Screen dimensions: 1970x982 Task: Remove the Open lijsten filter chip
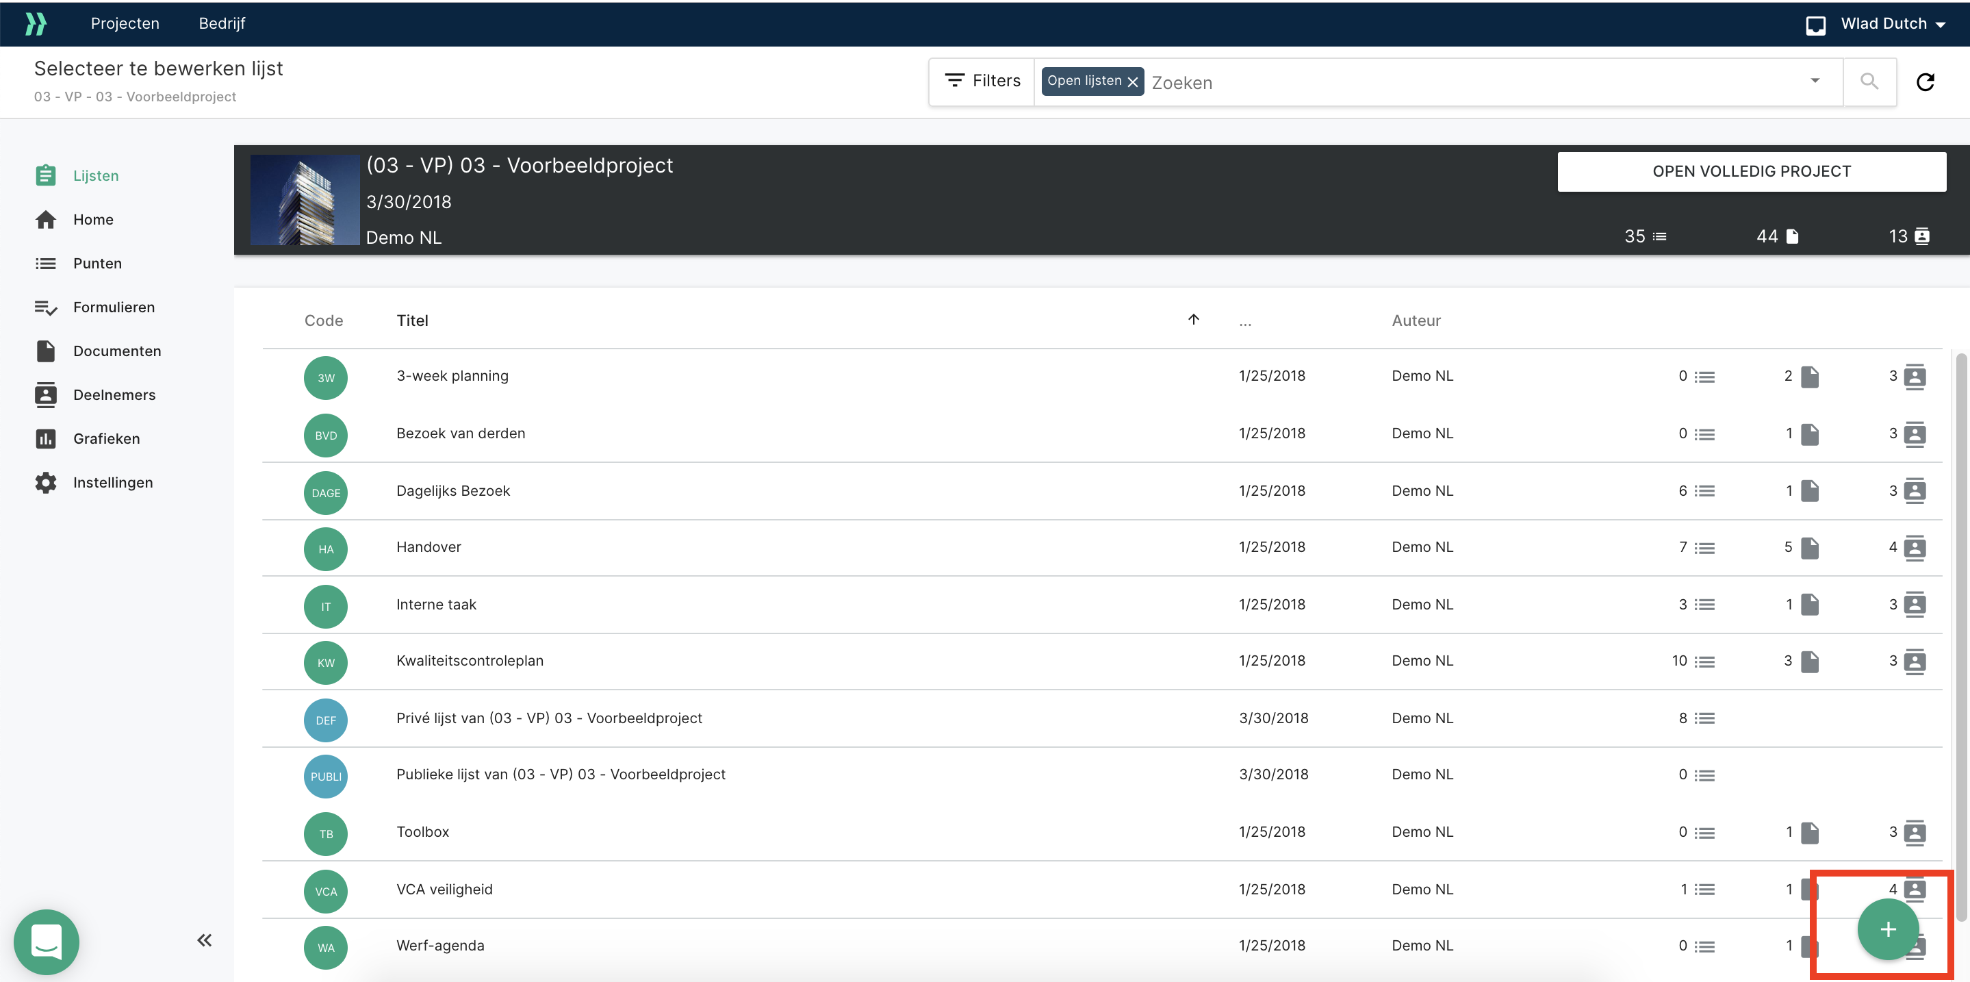pos(1133,82)
